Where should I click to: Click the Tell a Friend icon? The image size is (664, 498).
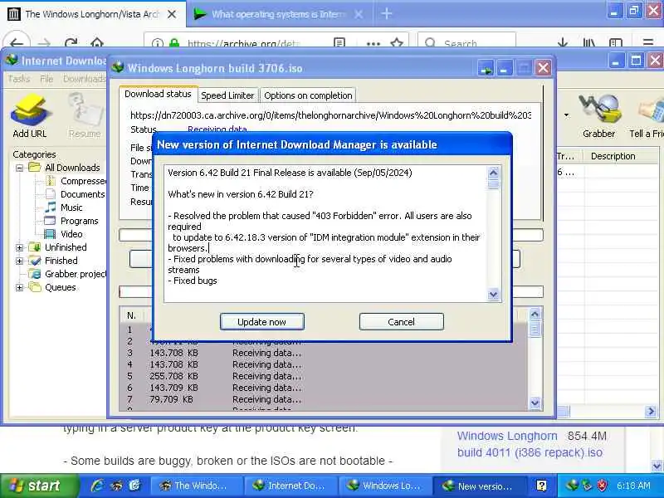[x=647, y=115]
